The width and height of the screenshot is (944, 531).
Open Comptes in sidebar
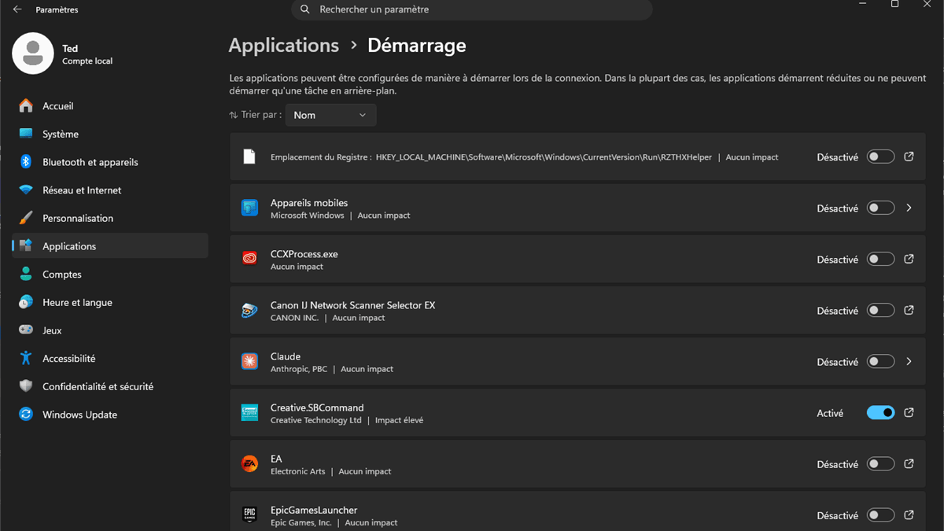110,274
